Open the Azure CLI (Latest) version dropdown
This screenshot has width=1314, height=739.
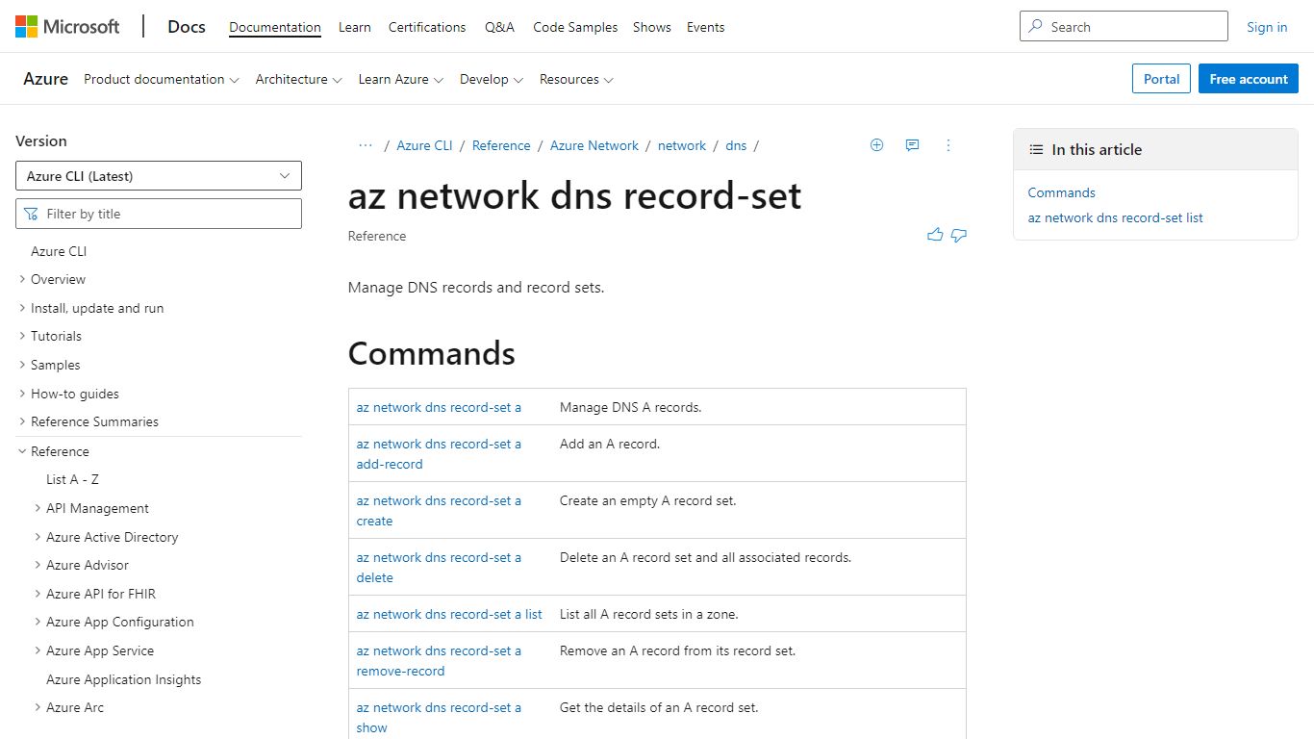click(159, 176)
